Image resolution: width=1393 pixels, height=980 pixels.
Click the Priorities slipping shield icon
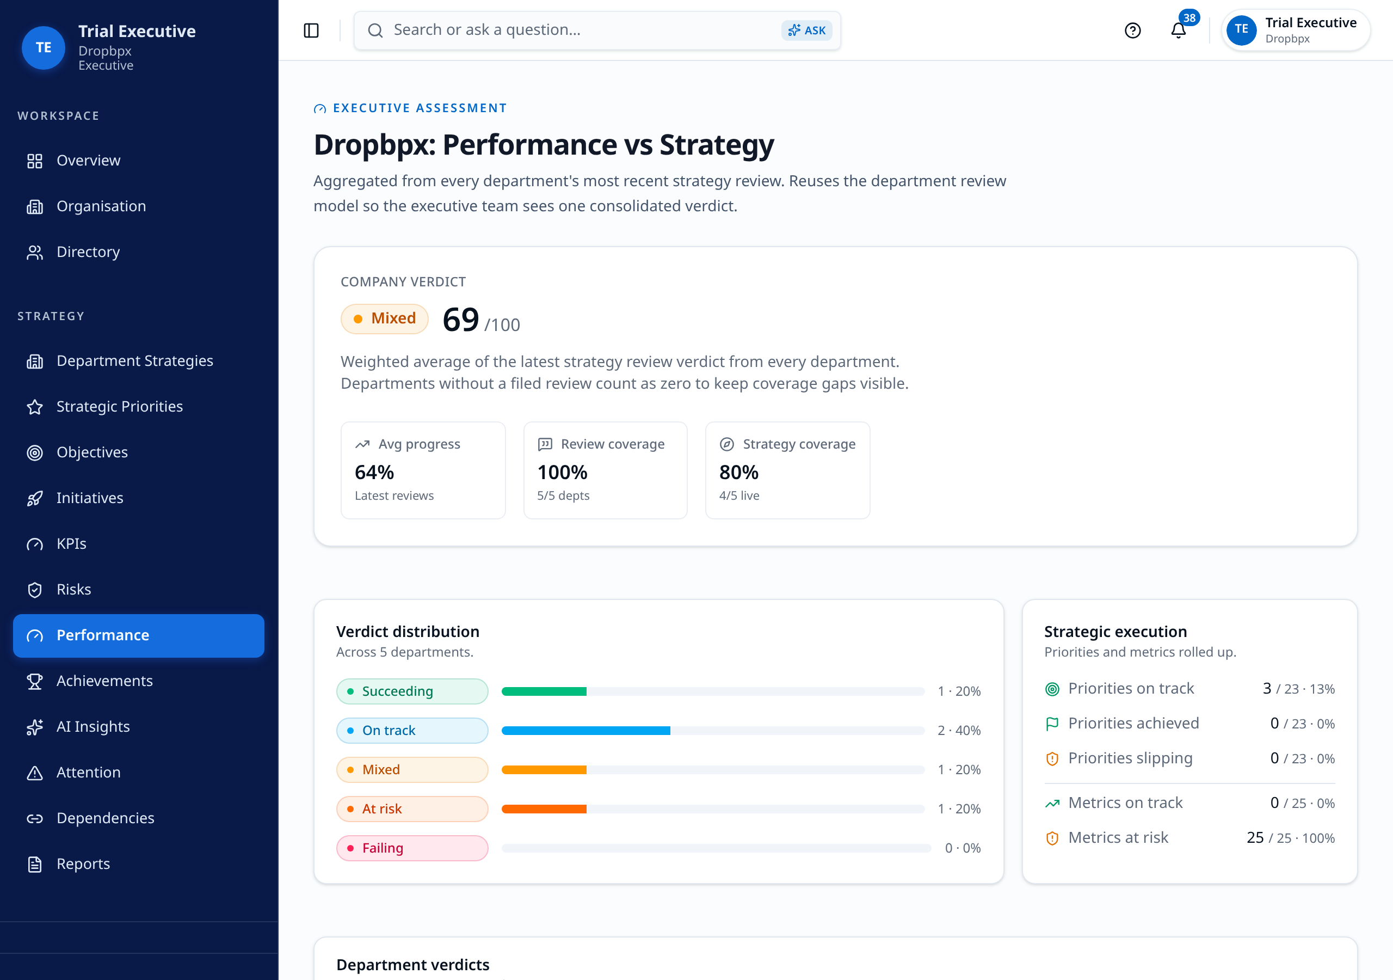(x=1052, y=759)
